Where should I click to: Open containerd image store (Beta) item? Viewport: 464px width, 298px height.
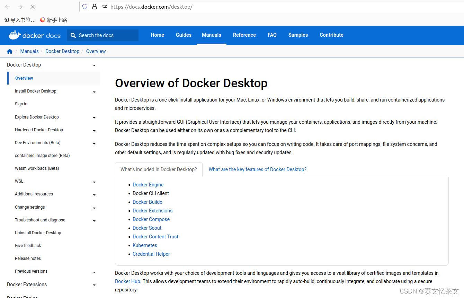[x=42, y=156]
